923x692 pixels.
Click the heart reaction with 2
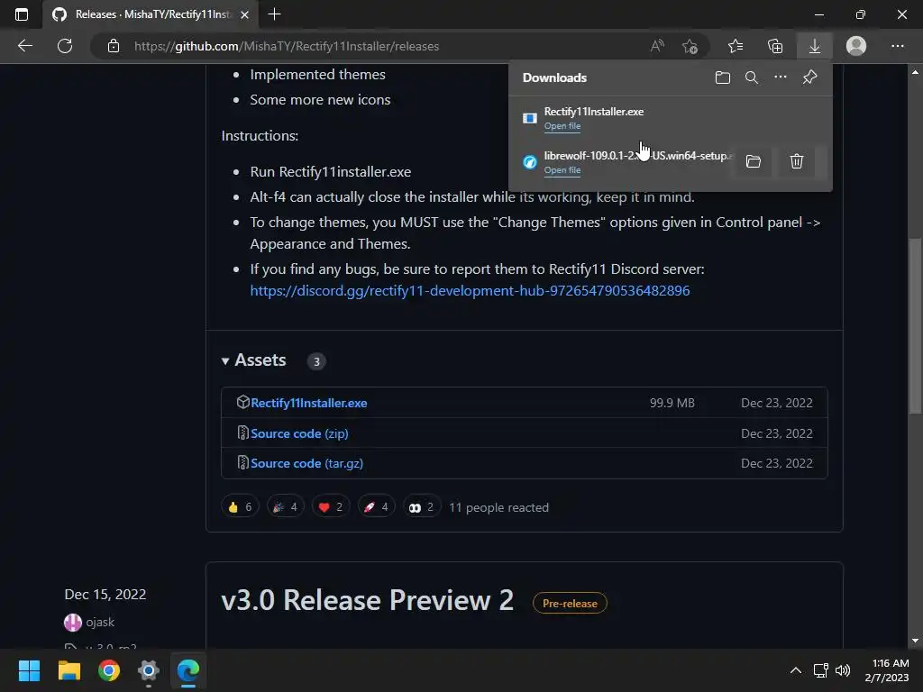(x=330, y=507)
